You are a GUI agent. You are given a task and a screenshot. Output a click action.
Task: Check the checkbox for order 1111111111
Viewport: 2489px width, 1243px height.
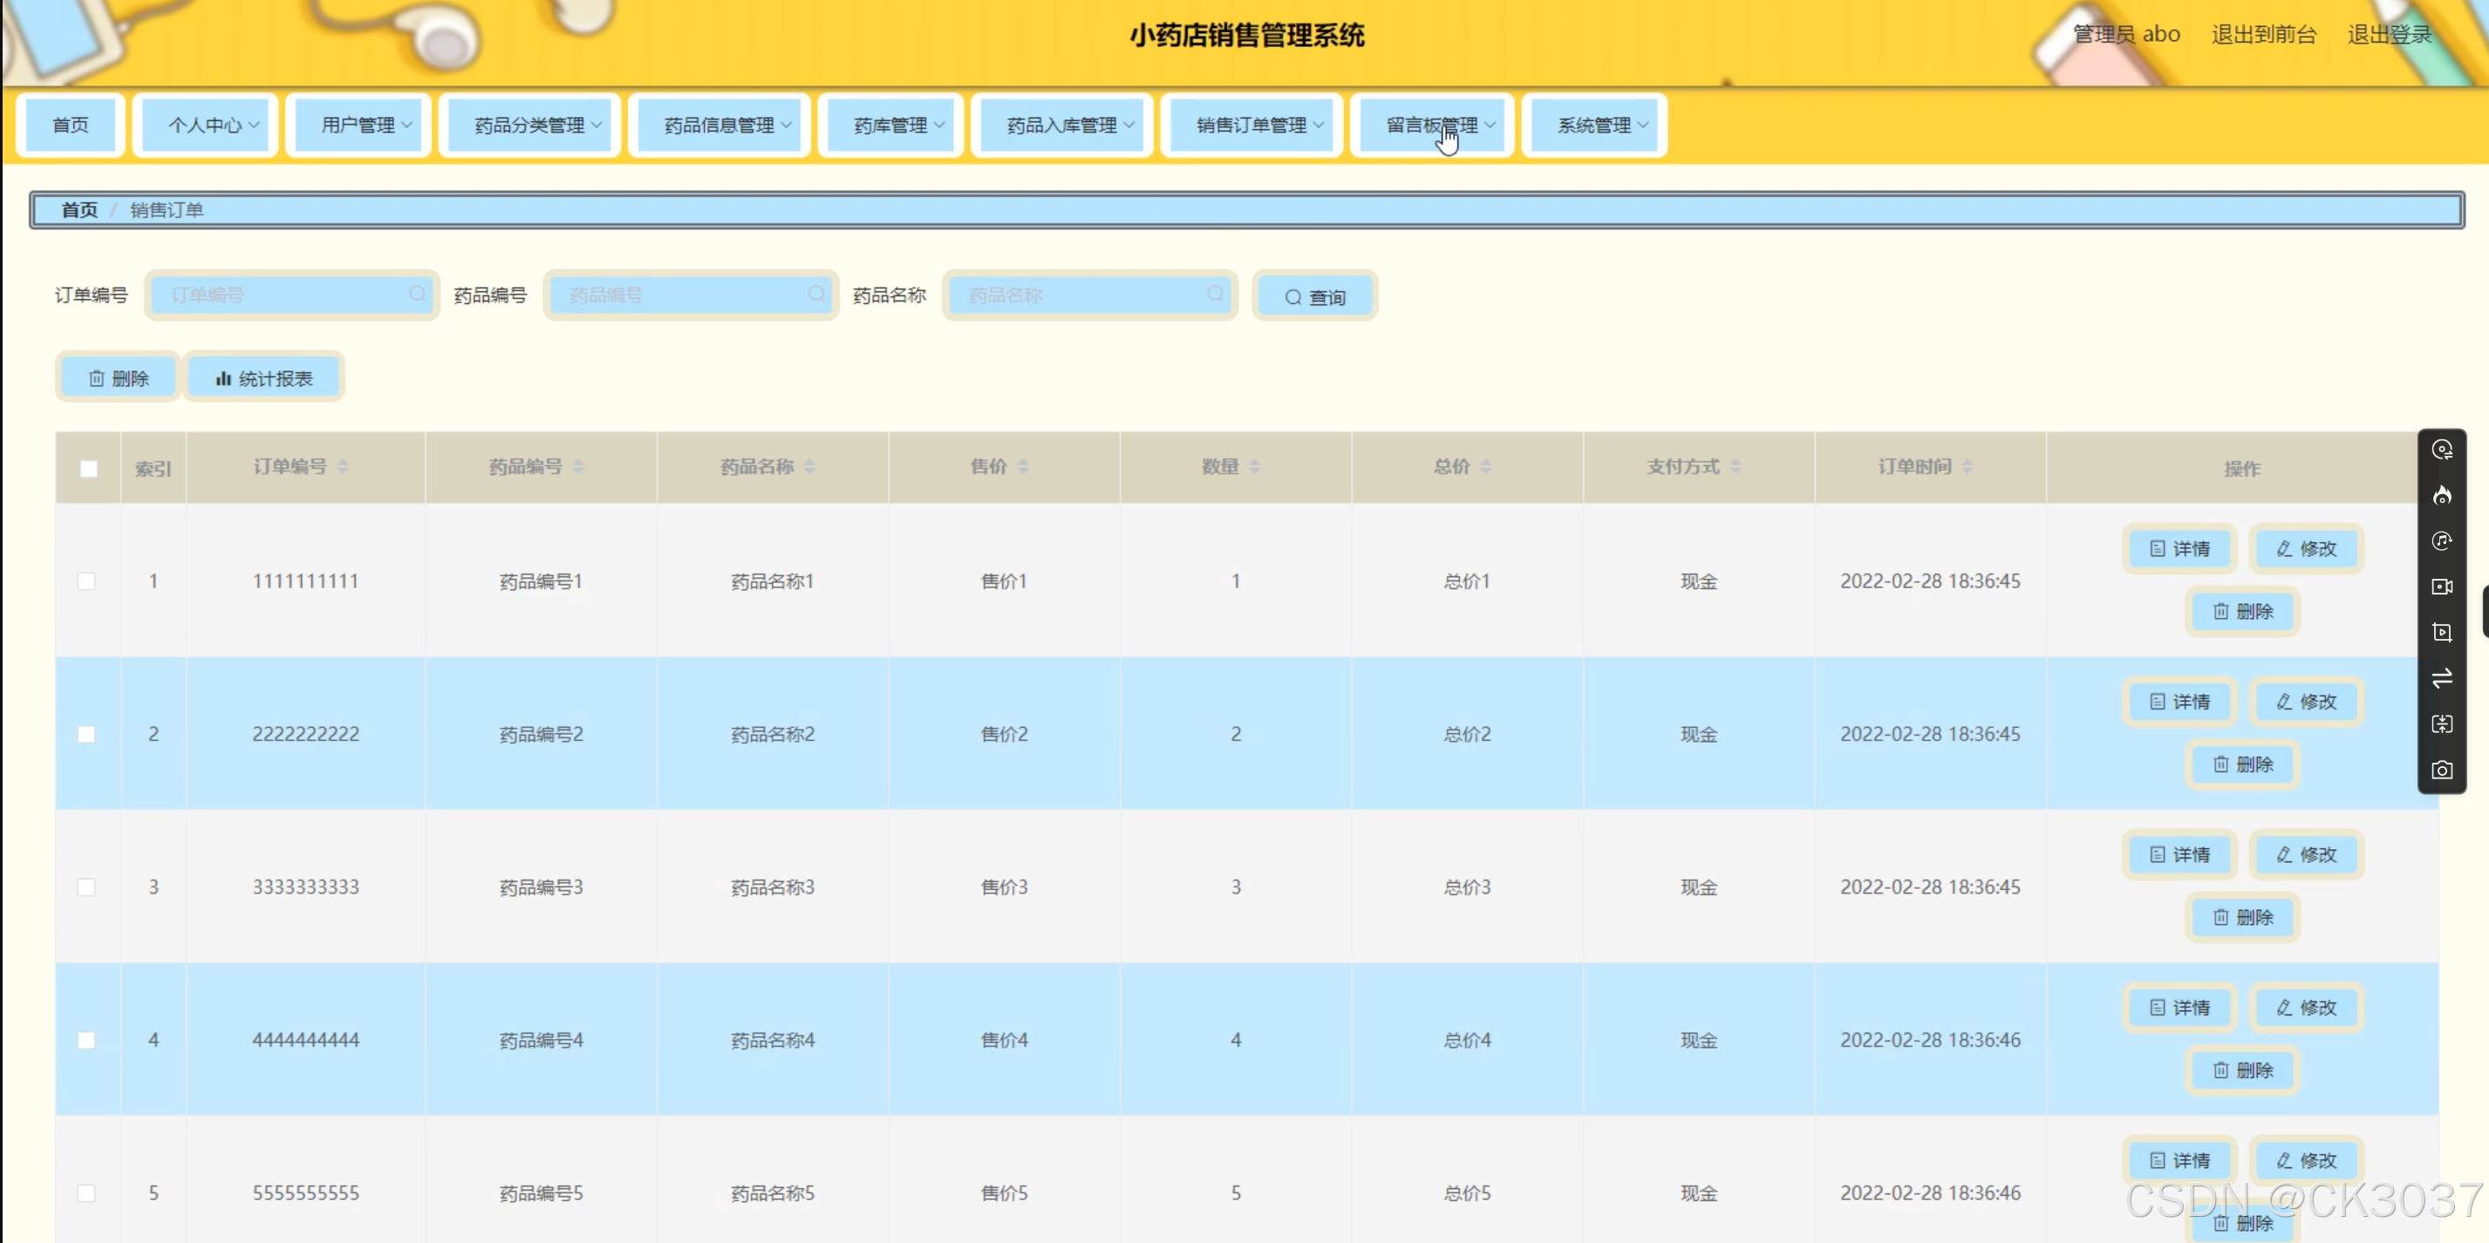coord(87,581)
